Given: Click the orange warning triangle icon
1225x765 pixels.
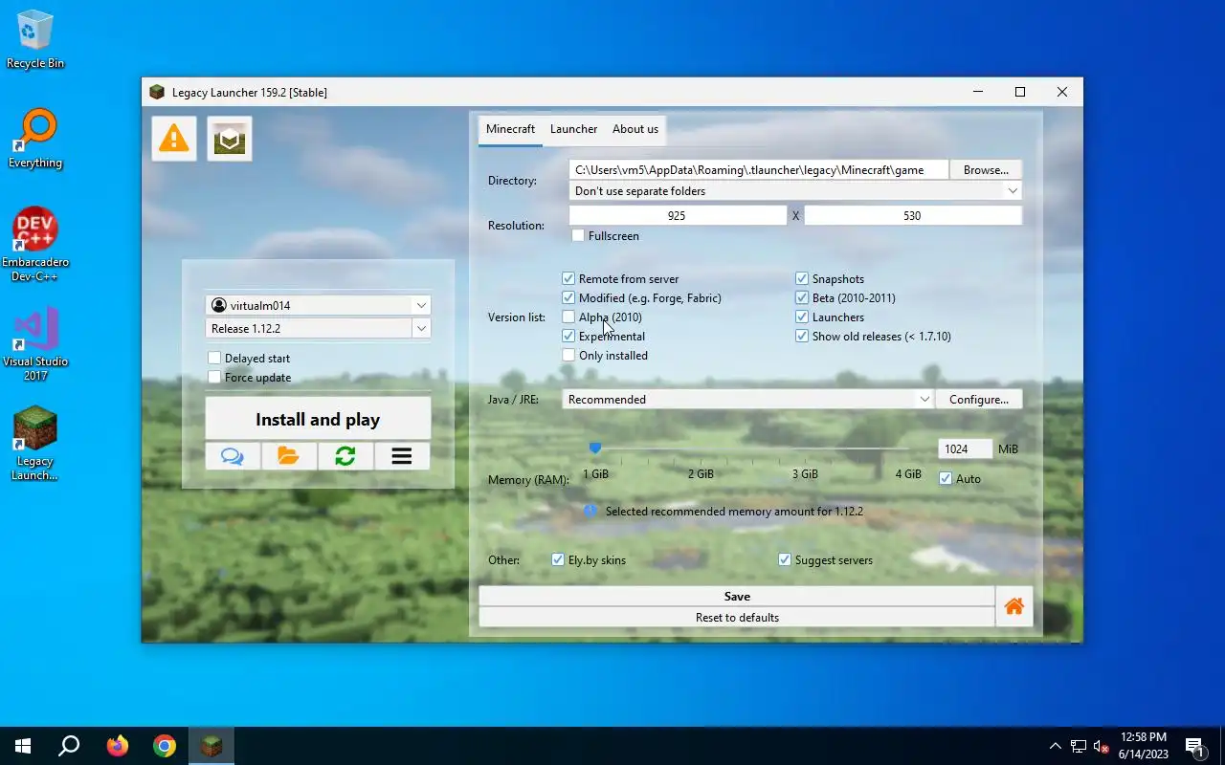Looking at the screenshot, I should pyautogui.click(x=174, y=139).
